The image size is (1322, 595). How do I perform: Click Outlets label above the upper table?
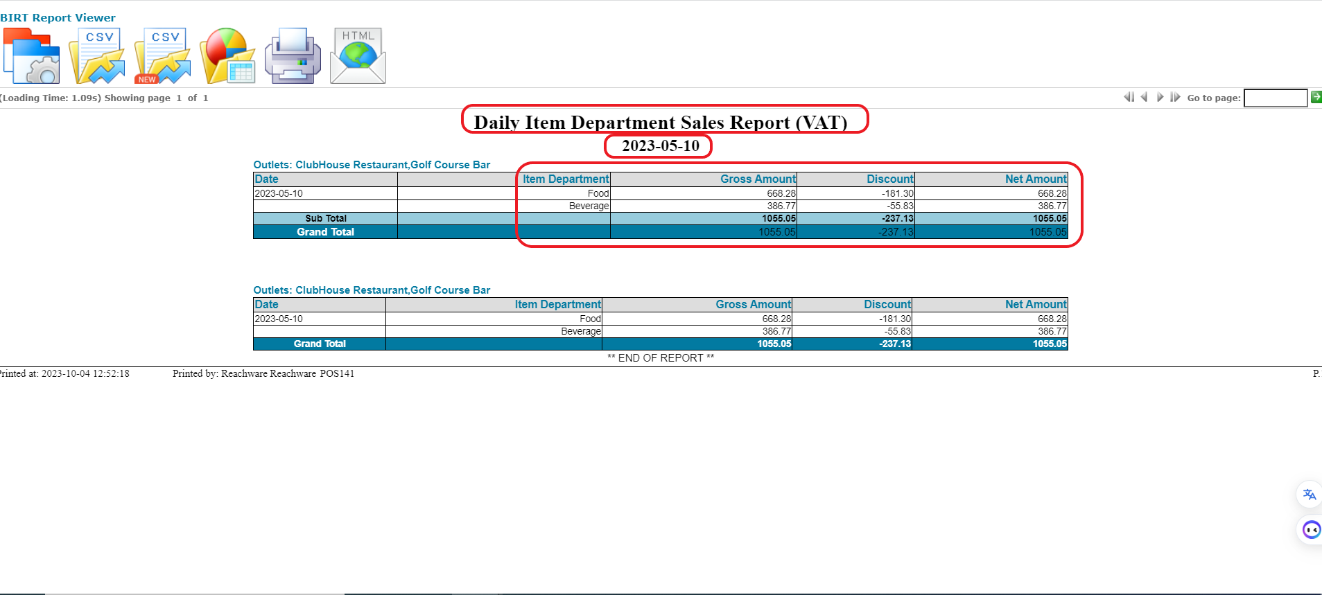pos(372,165)
